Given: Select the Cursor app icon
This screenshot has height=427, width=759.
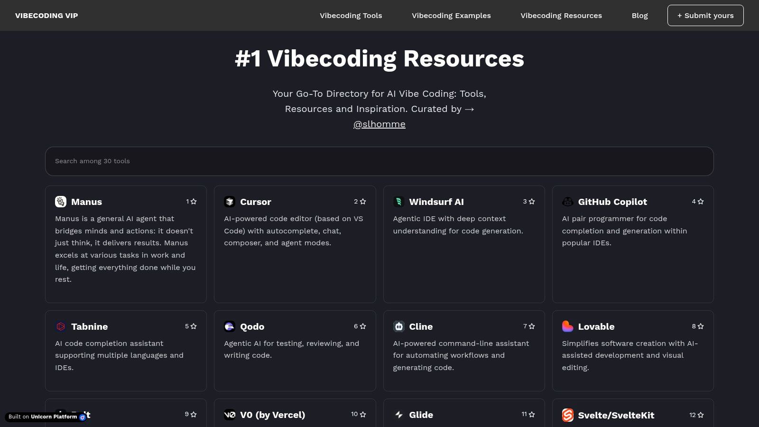Looking at the screenshot, I should 230,202.
